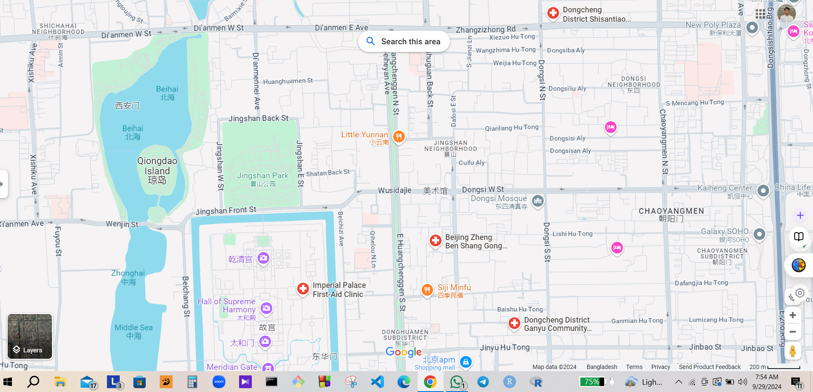Screen dimensions: 813x392
Task: Open the Siji Minfu restaurant pin
Action: point(427,290)
